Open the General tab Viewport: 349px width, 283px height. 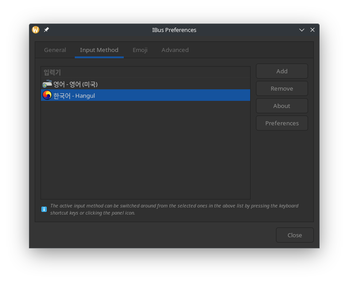[55, 50]
